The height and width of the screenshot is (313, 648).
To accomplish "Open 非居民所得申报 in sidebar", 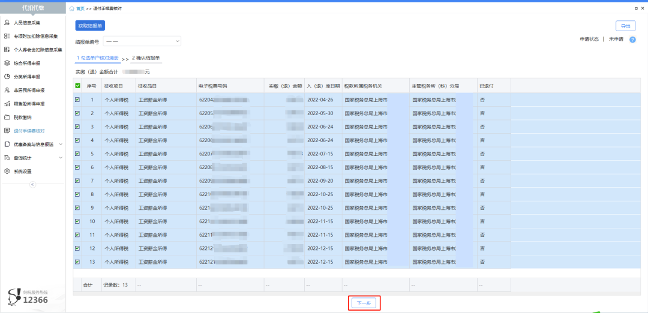I will pyautogui.click(x=29, y=91).
